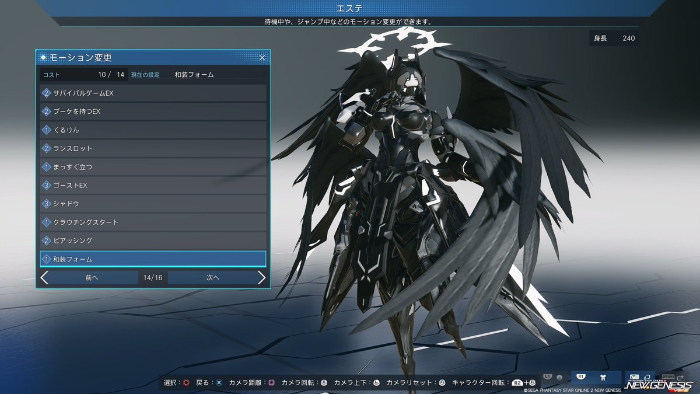Click the square icon beside カメラ距離
Viewport: 700px width, 394px height.
271,382
